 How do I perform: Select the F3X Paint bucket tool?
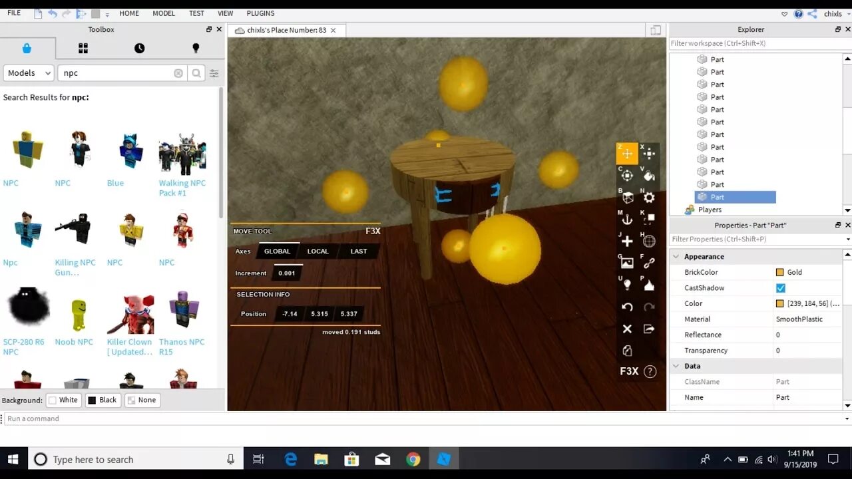coord(649,176)
